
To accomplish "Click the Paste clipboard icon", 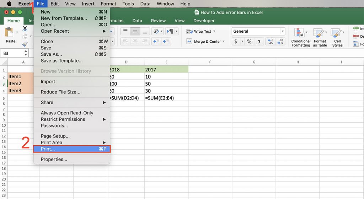I will pos(9,32).
